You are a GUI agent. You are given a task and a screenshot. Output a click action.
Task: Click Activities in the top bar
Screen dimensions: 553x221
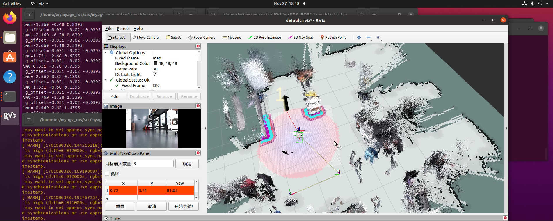pyautogui.click(x=12, y=3)
